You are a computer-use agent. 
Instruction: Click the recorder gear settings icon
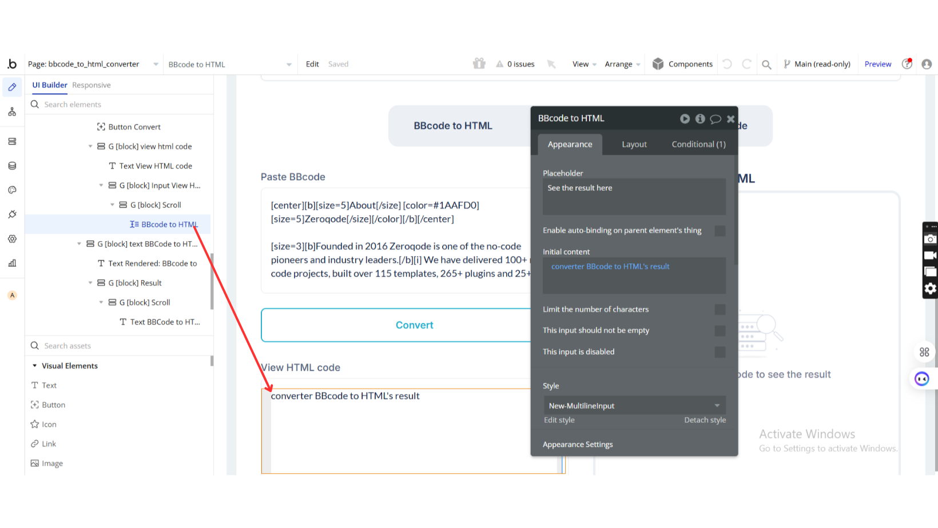click(931, 289)
